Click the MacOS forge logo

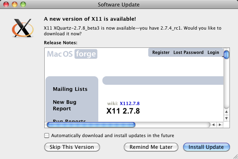point(72,54)
